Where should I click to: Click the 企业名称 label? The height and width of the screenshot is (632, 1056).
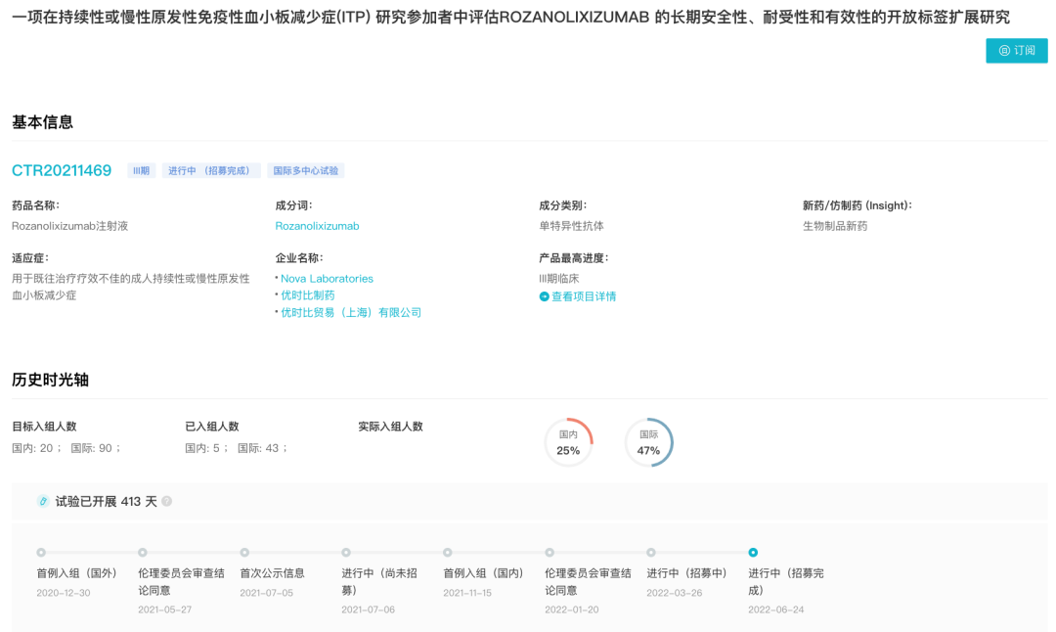[x=299, y=258]
